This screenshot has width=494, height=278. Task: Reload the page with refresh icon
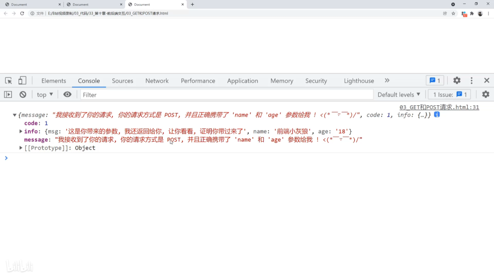point(22,13)
